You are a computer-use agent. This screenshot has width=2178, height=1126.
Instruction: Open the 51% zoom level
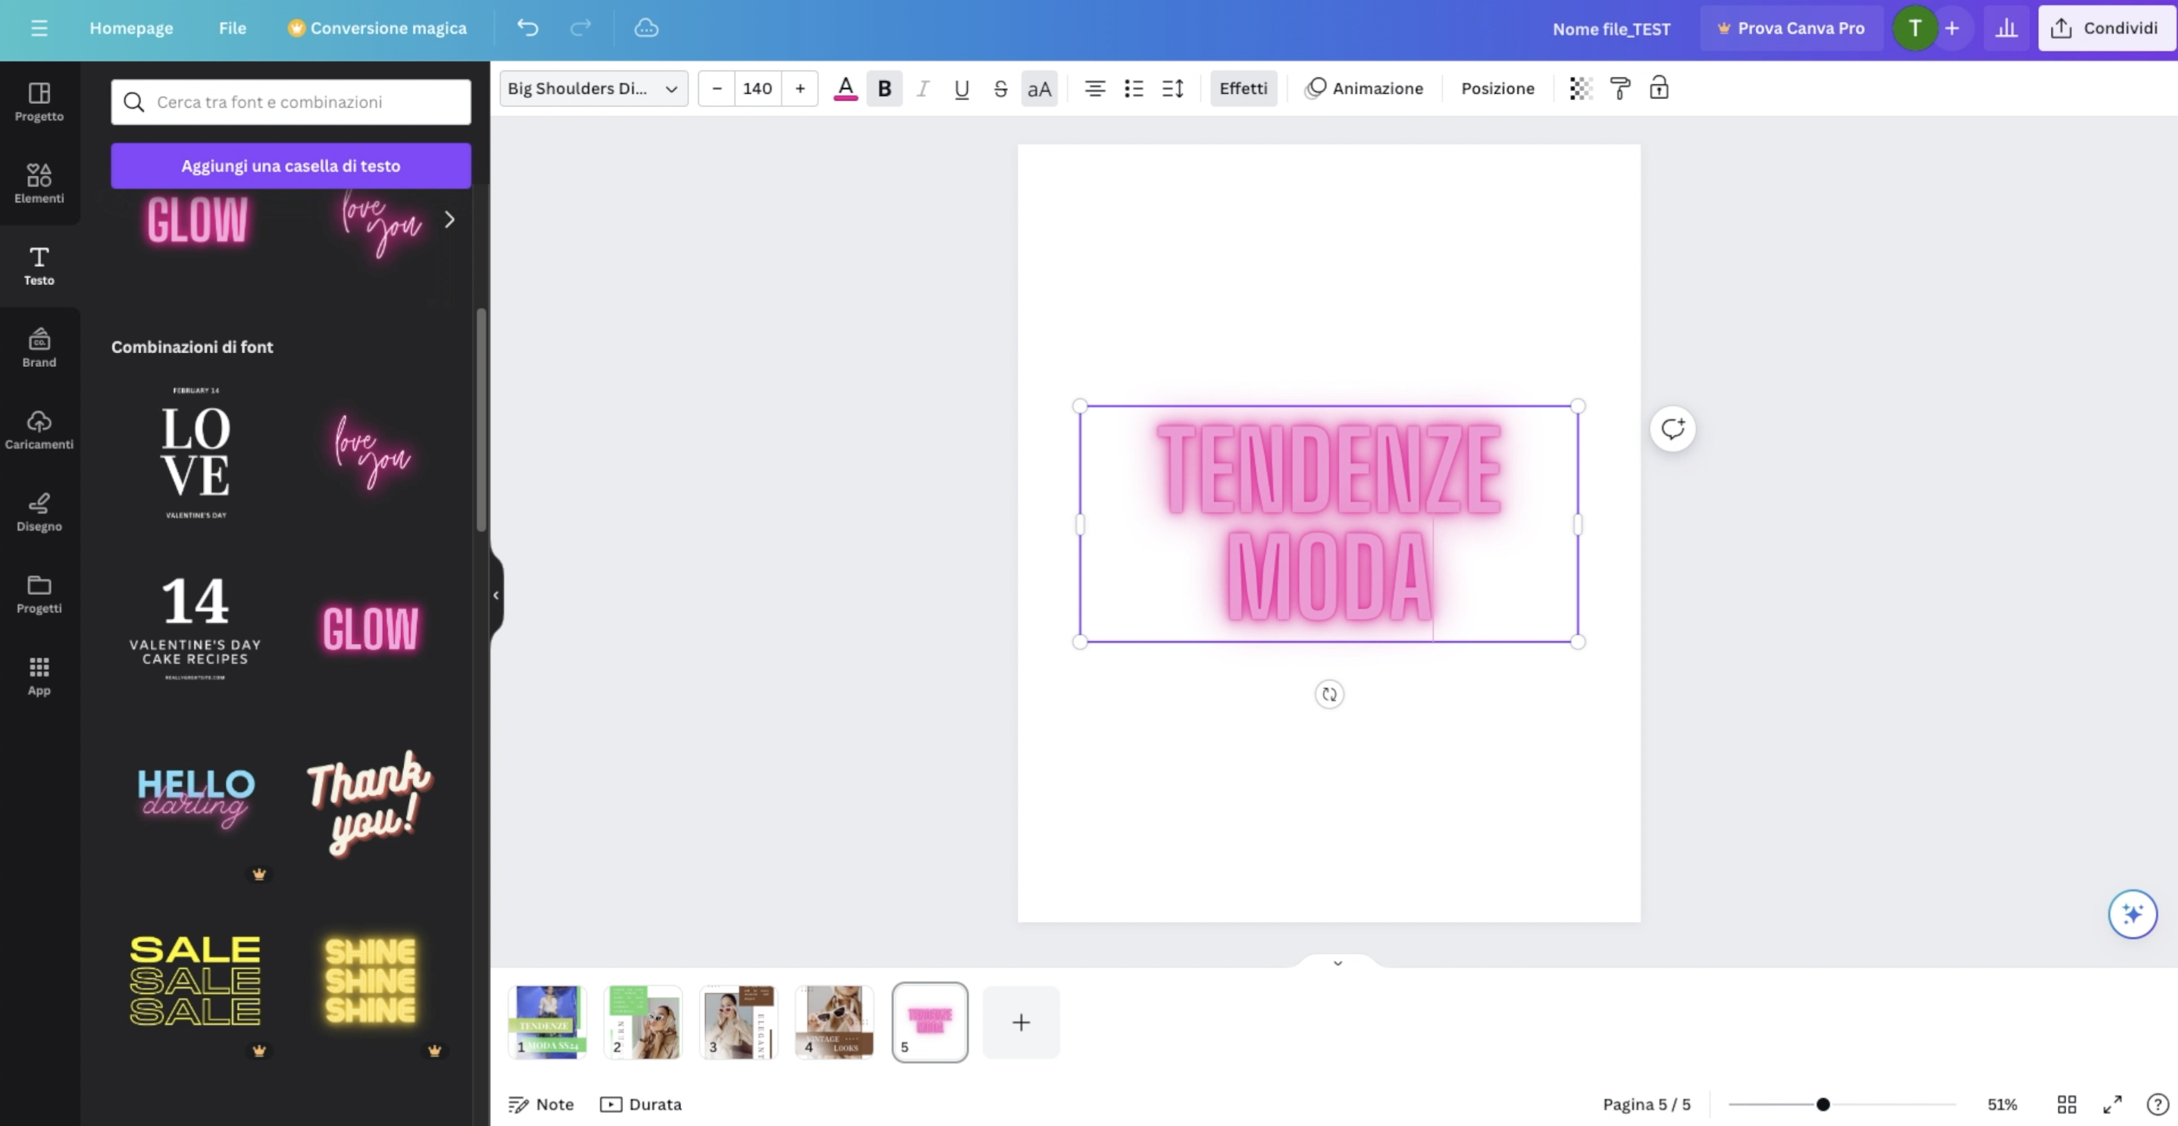[2001, 1104]
